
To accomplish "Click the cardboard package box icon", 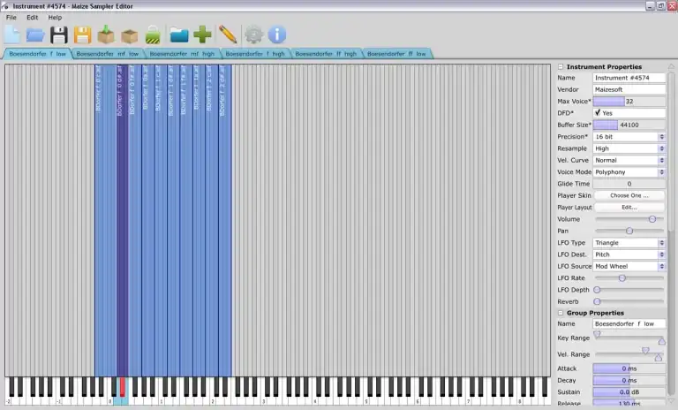I will click(x=129, y=35).
